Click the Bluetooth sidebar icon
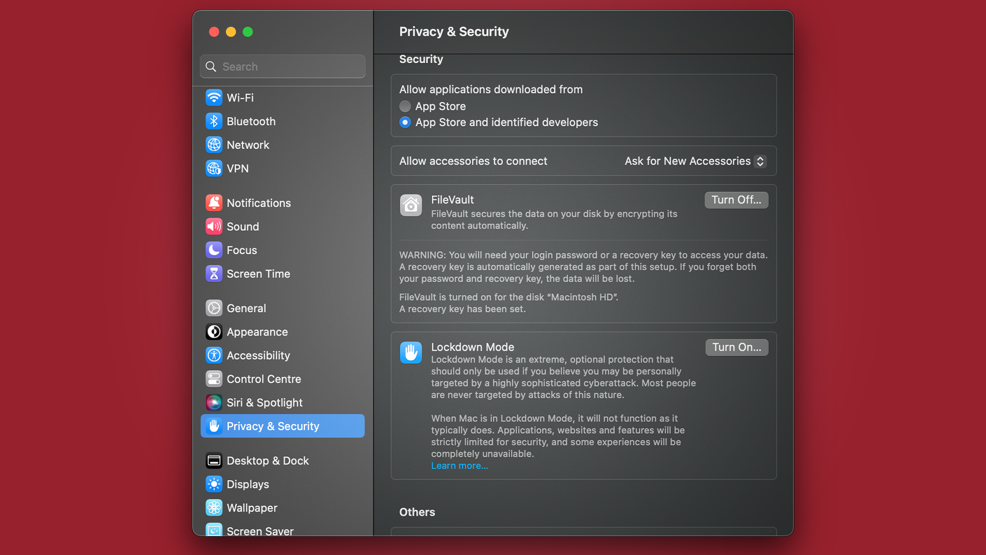The height and width of the screenshot is (555, 986). click(x=214, y=121)
